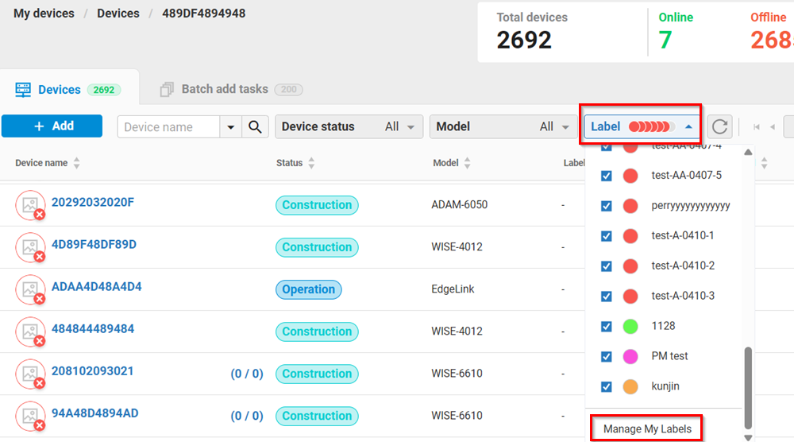Sort by Status column arrows

(311, 163)
